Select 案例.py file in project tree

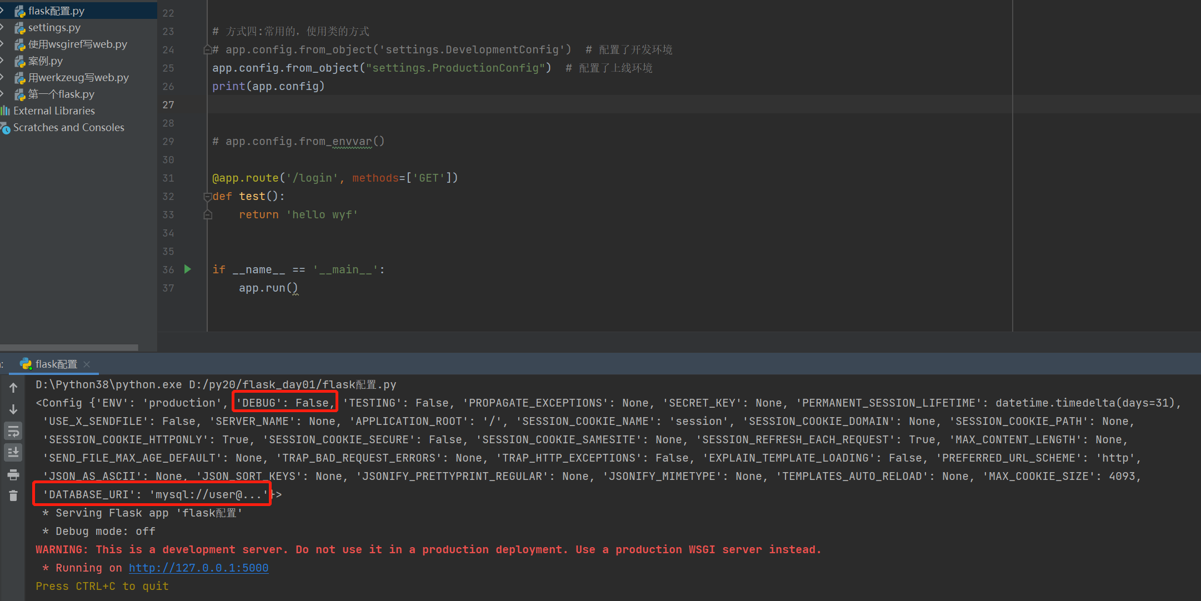click(x=46, y=61)
